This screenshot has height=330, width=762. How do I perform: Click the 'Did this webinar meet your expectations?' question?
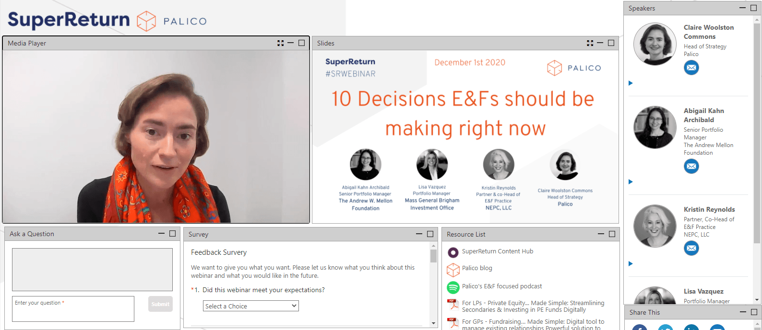pos(263,290)
